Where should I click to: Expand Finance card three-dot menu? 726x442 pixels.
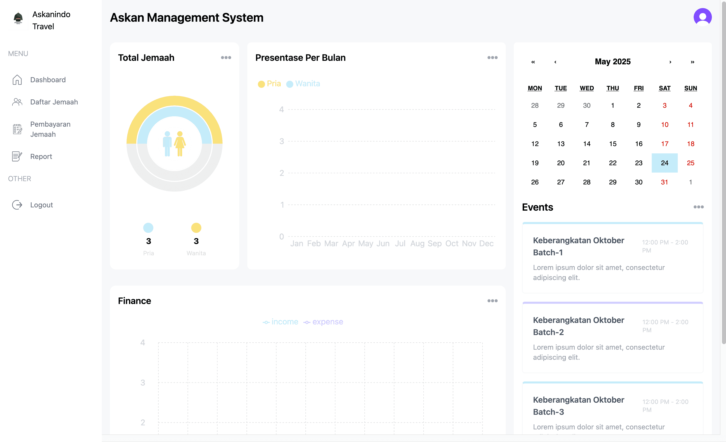(x=492, y=301)
